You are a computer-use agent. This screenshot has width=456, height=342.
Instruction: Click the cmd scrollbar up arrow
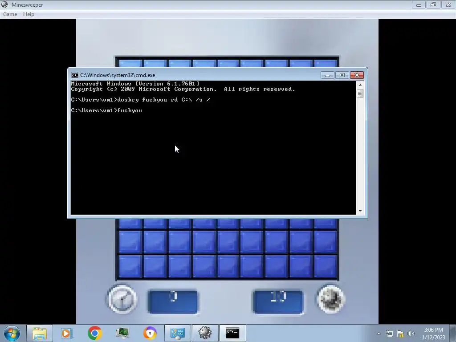(x=360, y=85)
